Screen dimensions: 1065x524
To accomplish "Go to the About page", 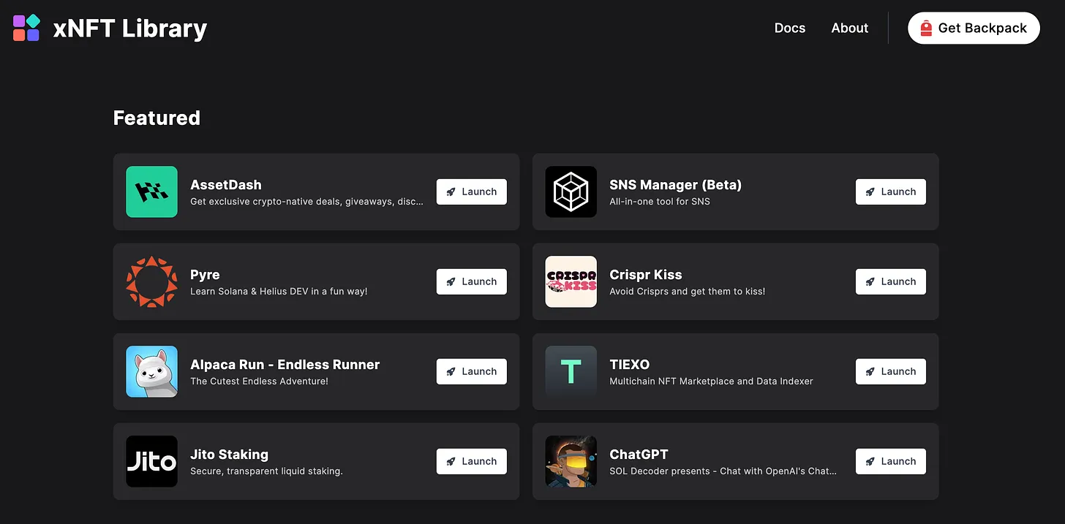I will 849,28.
